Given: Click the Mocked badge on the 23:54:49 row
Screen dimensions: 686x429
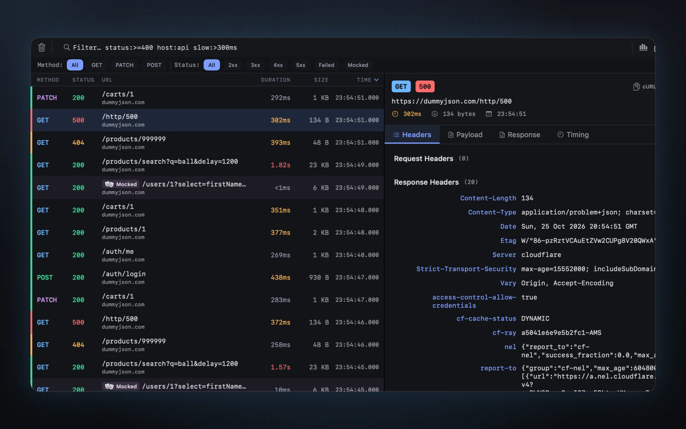Looking at the screenshot, I should coord(121,184).
